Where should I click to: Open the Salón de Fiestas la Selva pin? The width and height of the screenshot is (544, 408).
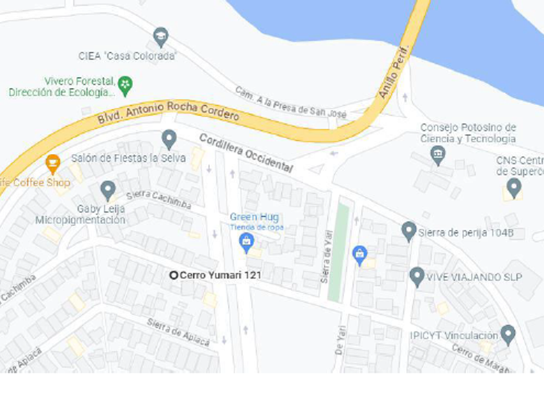[x=169, y=140]
